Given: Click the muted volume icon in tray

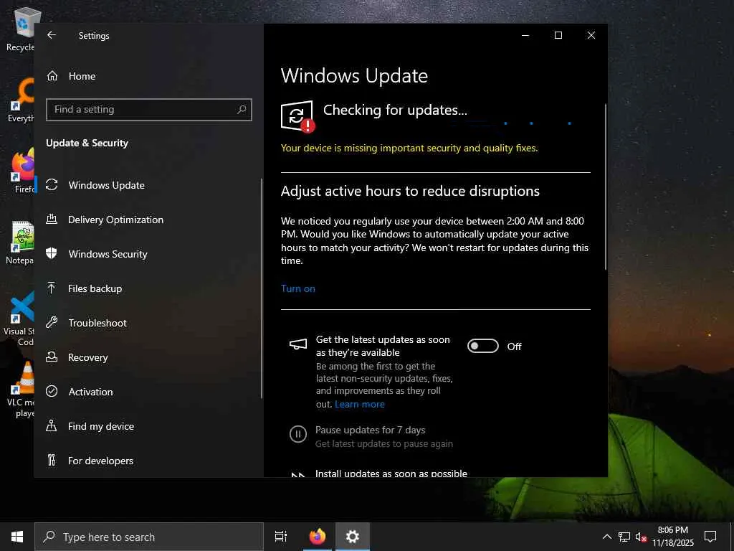Looking at the screenshot, I should click(x=641, y=537).
